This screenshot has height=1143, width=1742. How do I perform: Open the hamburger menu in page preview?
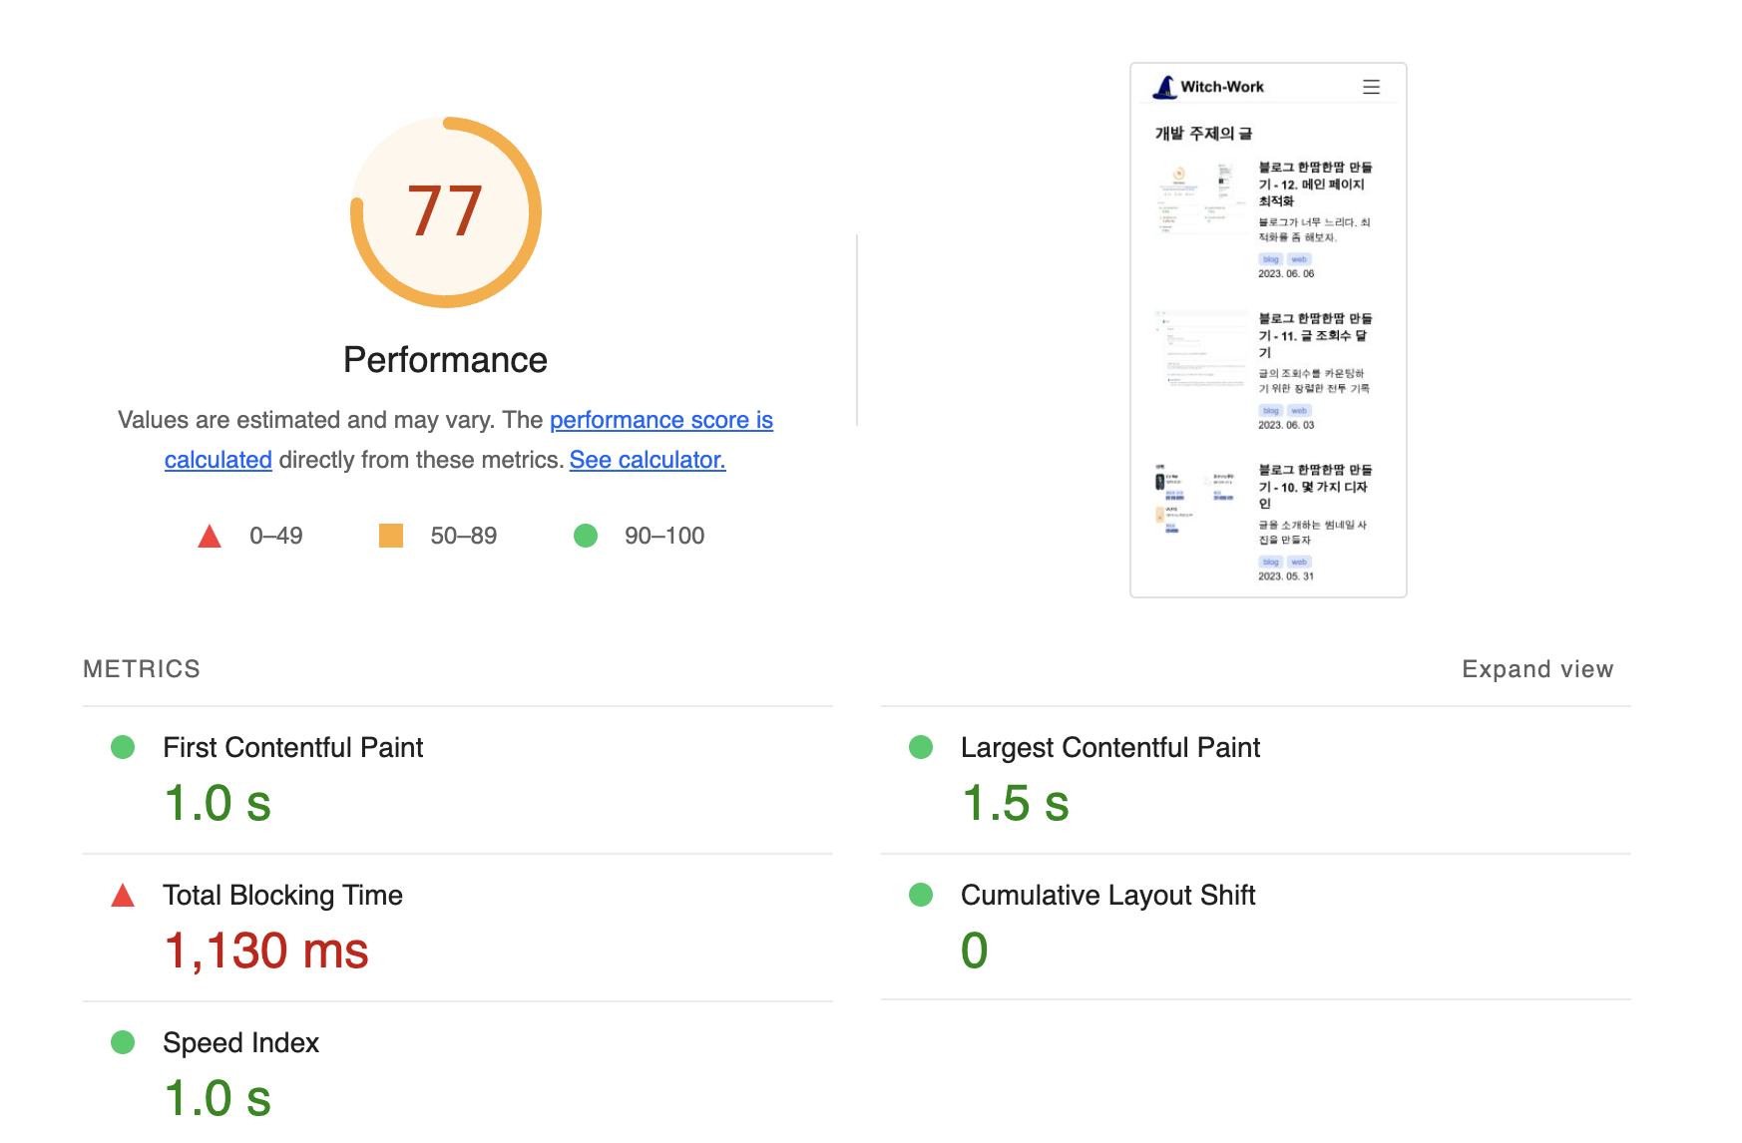[1371, 88]
